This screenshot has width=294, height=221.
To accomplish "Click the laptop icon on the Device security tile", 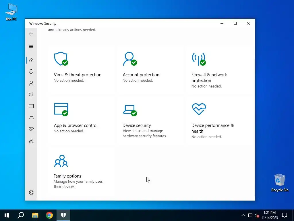I will click(130, 110).
